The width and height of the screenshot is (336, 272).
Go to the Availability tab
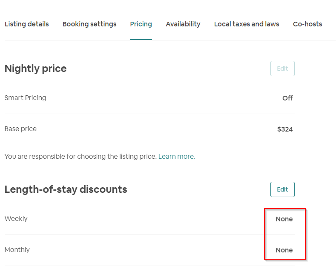(183, 24)
